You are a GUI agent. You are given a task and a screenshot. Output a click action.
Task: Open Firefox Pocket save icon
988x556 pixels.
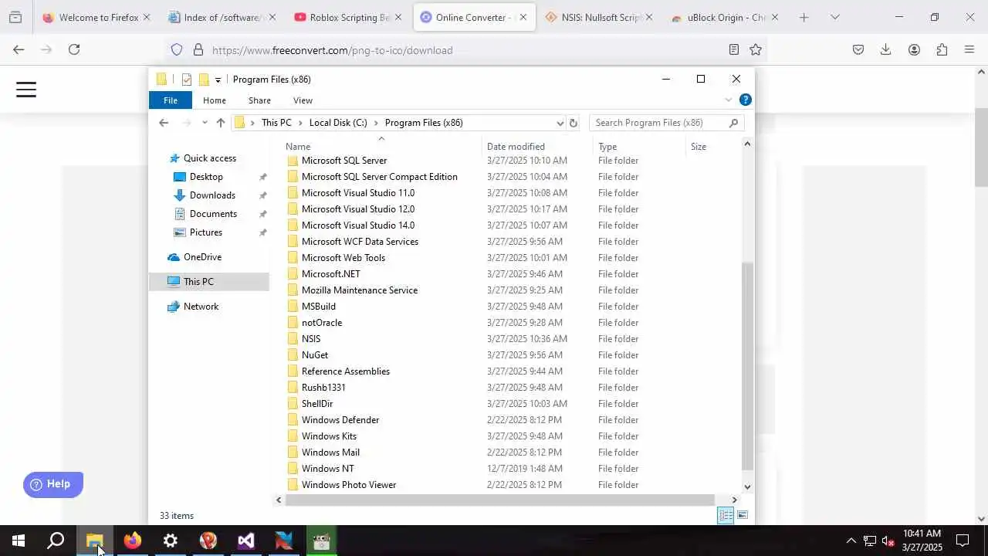point(858,49)
